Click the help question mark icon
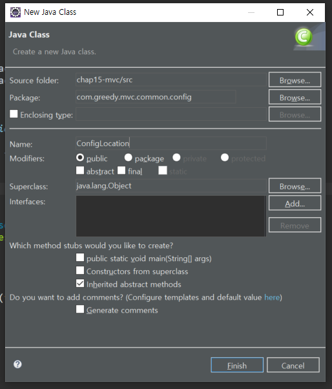Image resolution: width=332 pixels, height=389 pixels. pos(17,364)
